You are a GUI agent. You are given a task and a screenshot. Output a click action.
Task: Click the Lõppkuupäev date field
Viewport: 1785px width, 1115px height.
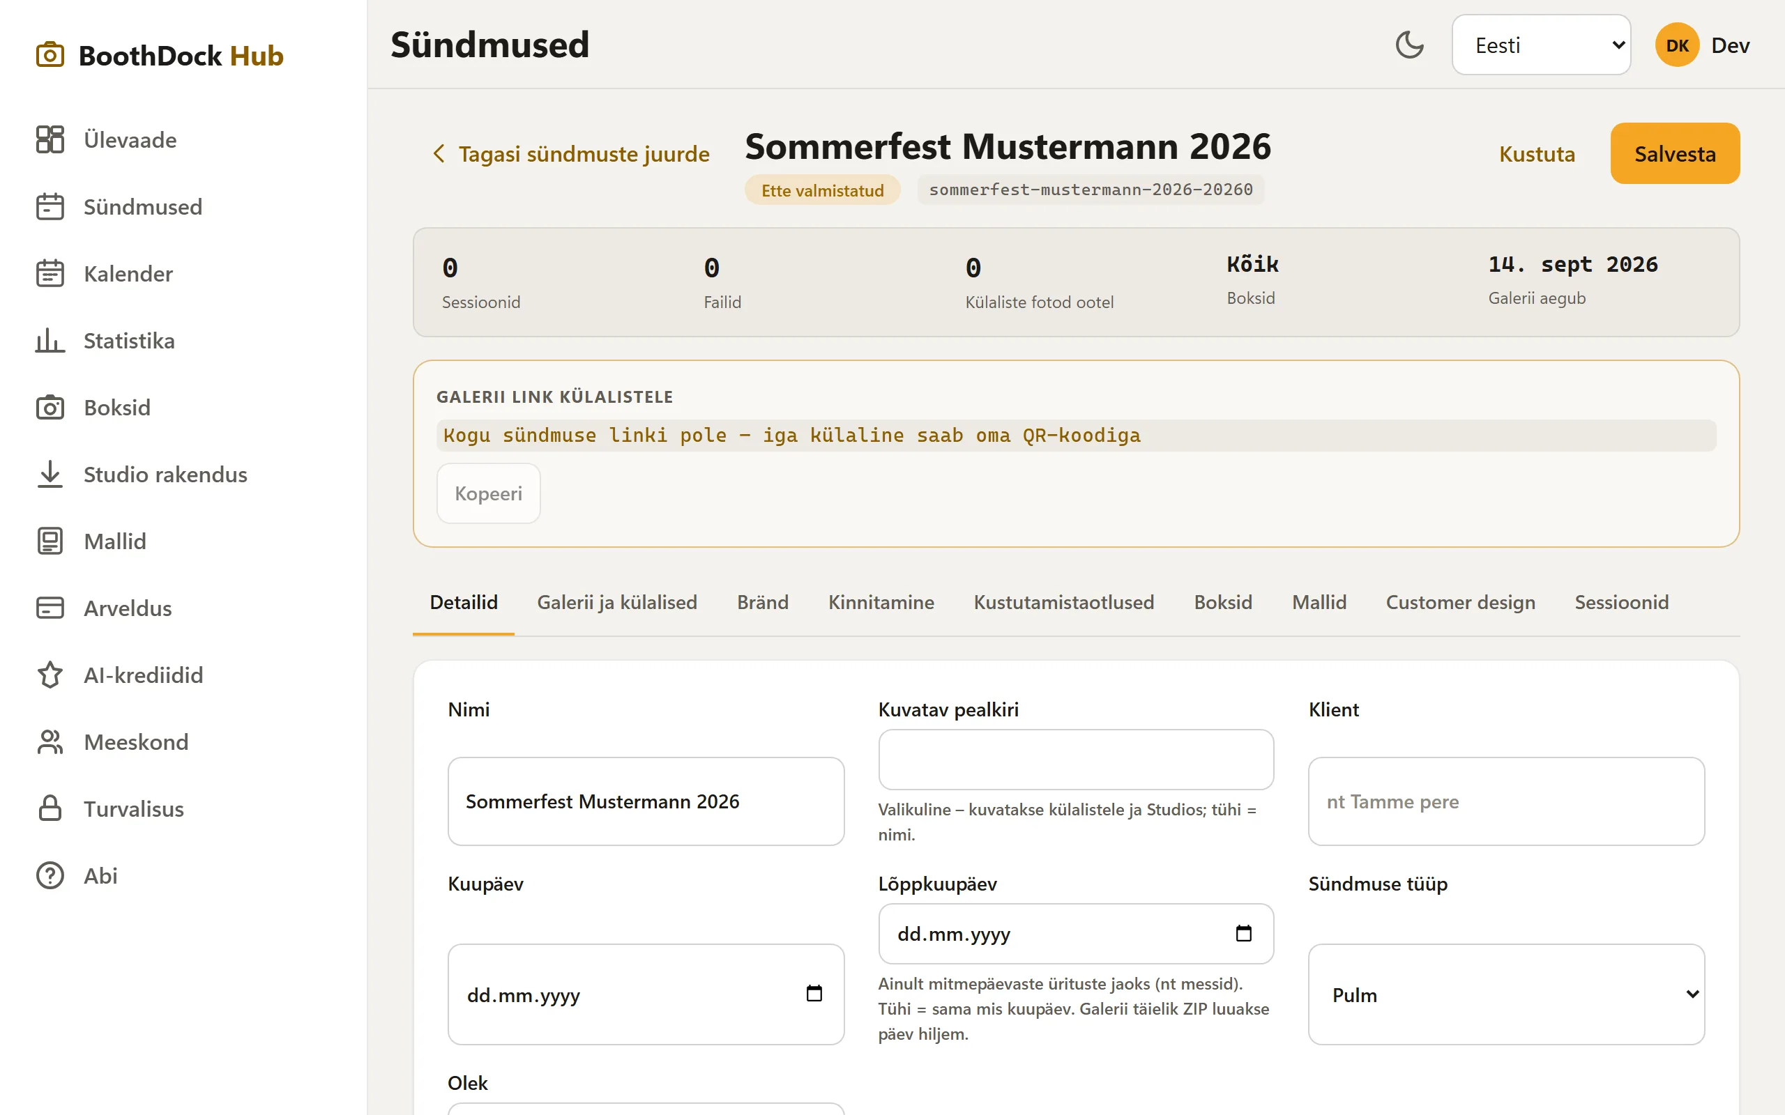(1075, 934)
